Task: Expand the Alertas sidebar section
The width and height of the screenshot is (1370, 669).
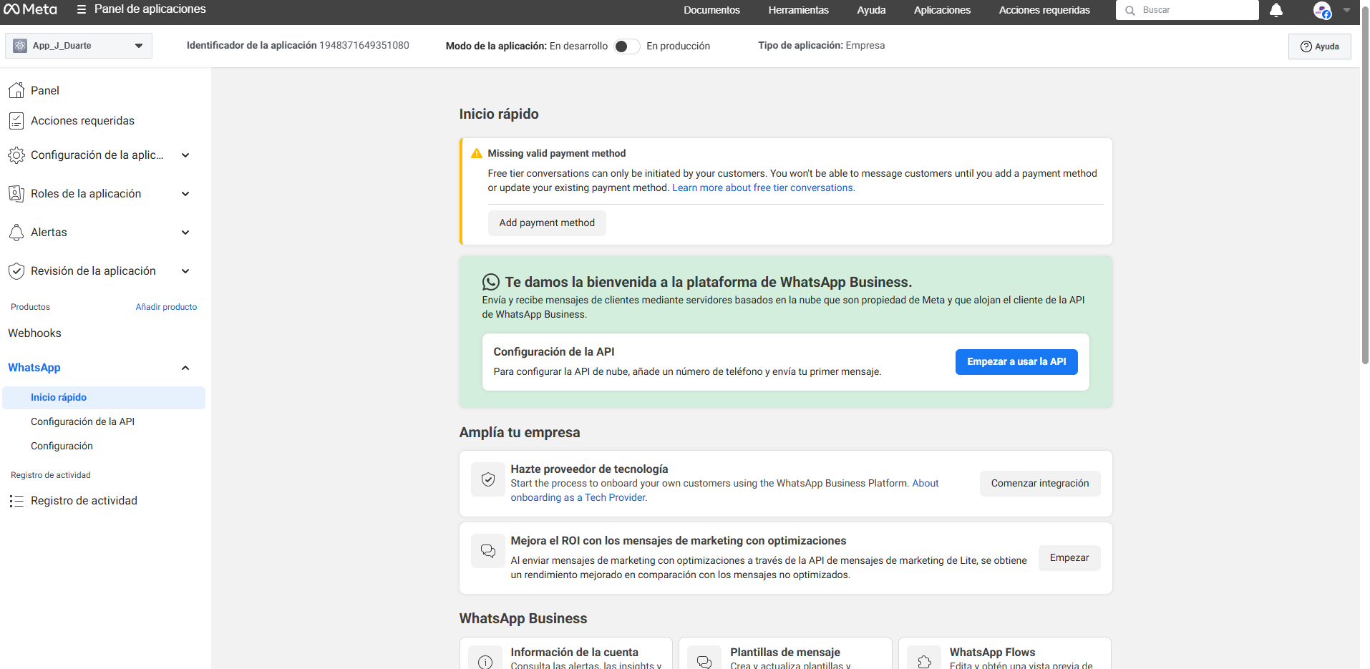Action: tap(185, 233)
